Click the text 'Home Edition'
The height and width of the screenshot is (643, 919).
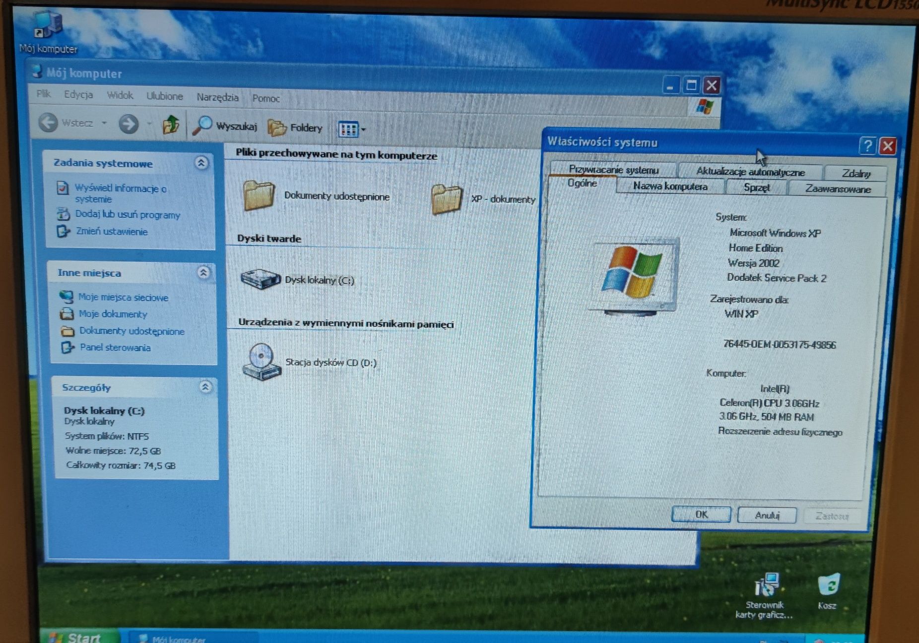[755, 248]
